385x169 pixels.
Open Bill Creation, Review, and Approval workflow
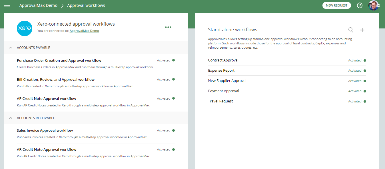tap(56, 79)
